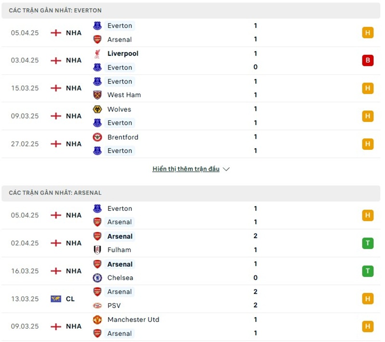Click the Liverpool club crest icon
385x342 pixels.
[97, 54]
